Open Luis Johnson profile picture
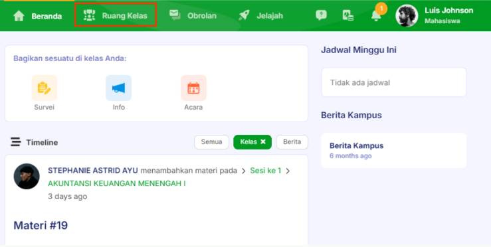 407,16
